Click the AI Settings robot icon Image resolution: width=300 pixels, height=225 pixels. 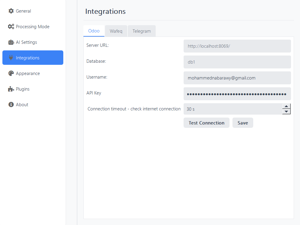pyautogui.click(x=11, y=42)
